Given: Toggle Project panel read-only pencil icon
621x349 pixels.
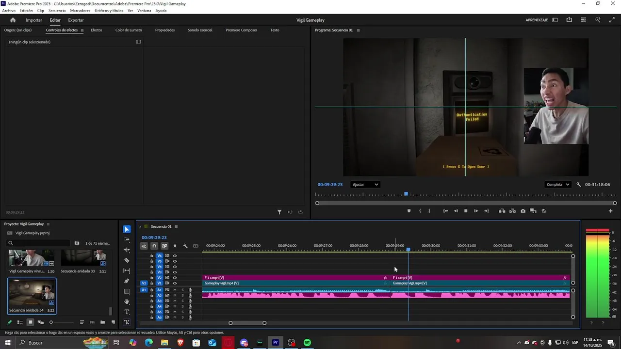Looking at the screenshot, I should pos(9,322).
